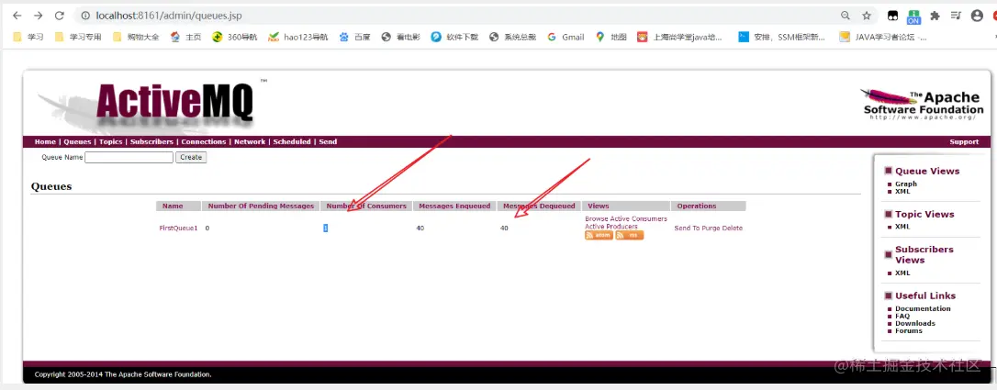This screenshot has height=390, width=997.
Task: Open Forums under Useful Links
Action: click(x=909, y=331)
